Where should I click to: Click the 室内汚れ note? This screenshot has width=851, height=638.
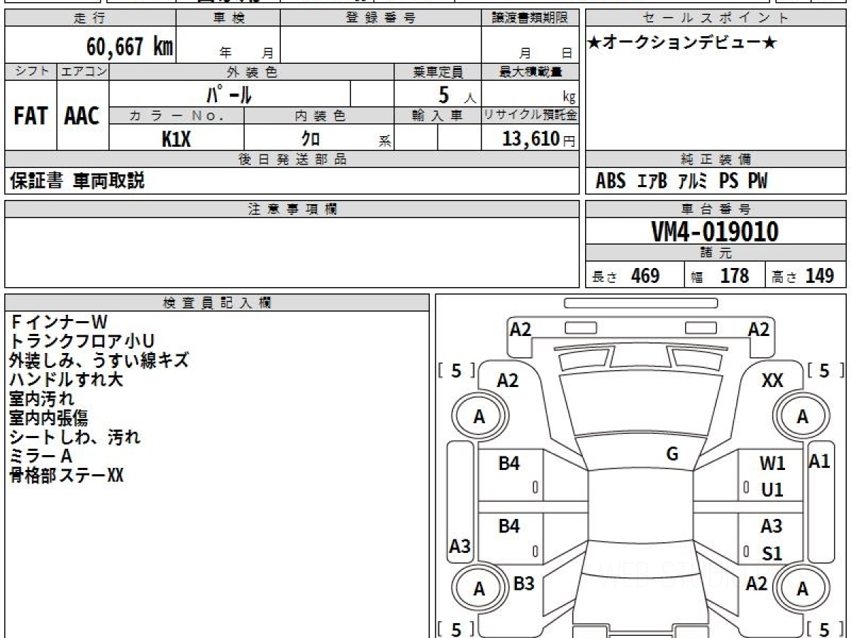click(x=42, y=399)
